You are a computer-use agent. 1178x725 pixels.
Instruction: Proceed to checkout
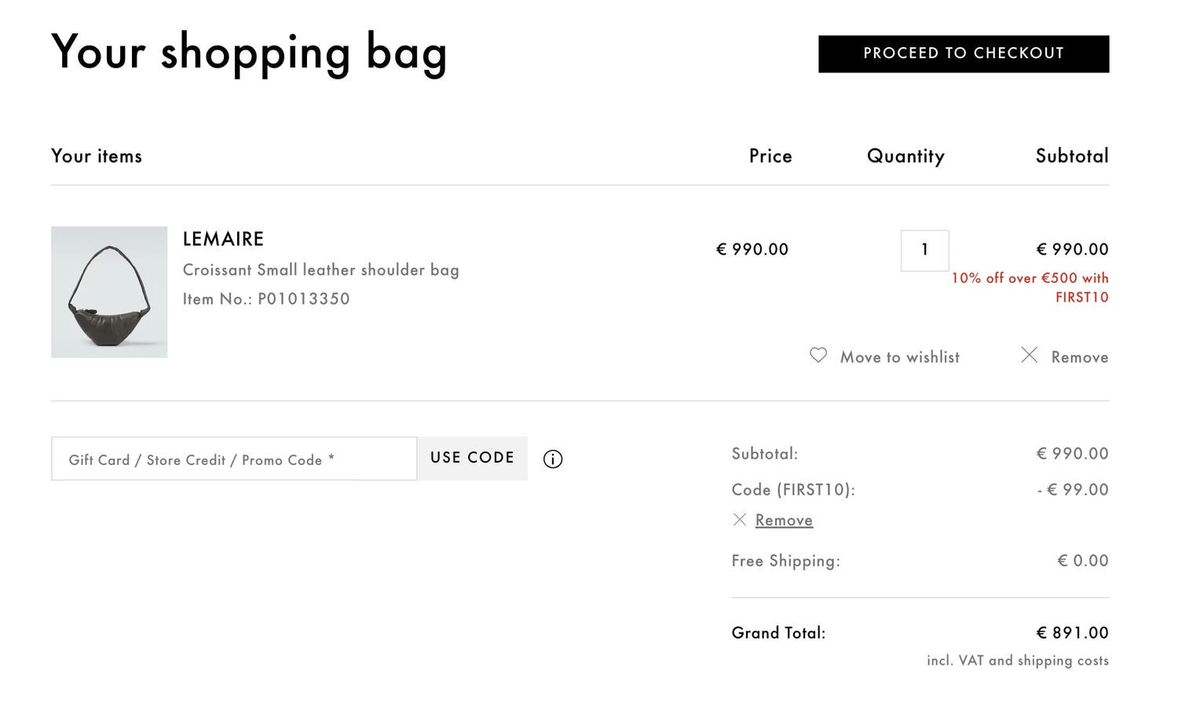pyautogui.click(x=964, y=53)
